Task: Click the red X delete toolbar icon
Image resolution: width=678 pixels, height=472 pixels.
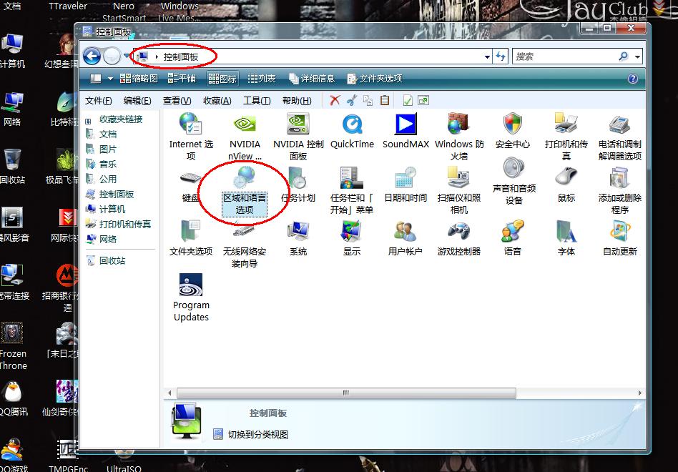Action: coord(335,101)
